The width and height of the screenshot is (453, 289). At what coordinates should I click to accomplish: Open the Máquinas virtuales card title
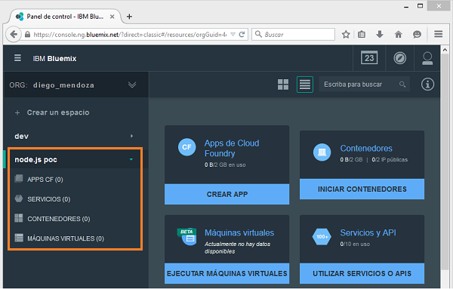point(239,232)
